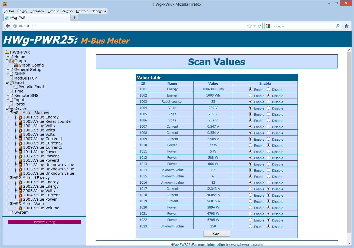Image resolution: width=354 pixels, height=248 pixels.
Task: Click the Google search engine icon
Action: [x=268, y=26]
